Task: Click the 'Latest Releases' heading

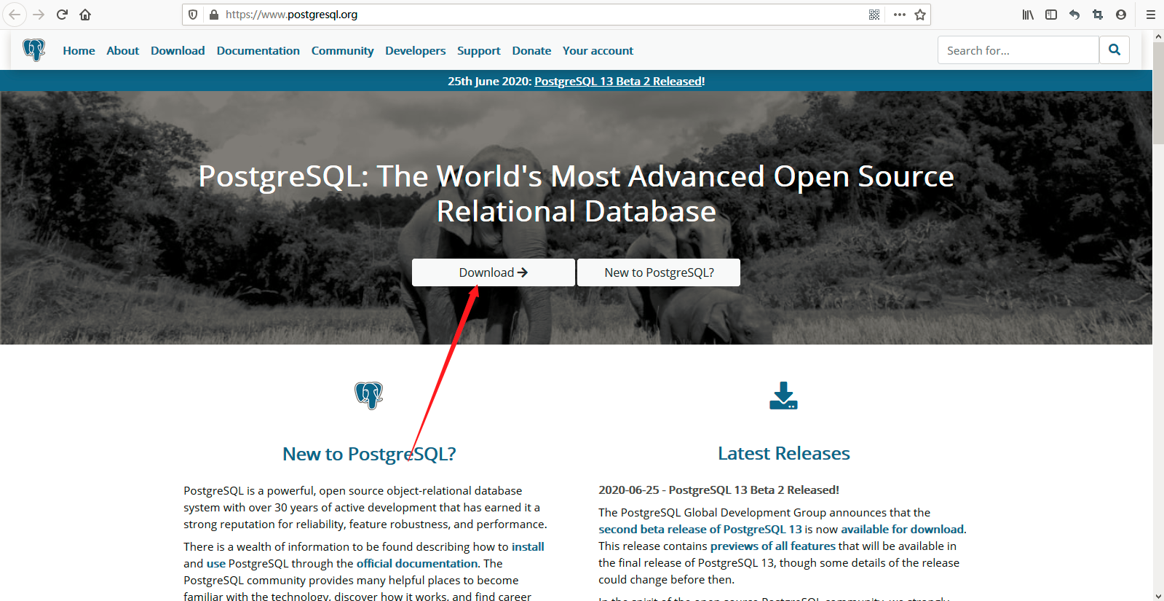Action: coord(784,453)
